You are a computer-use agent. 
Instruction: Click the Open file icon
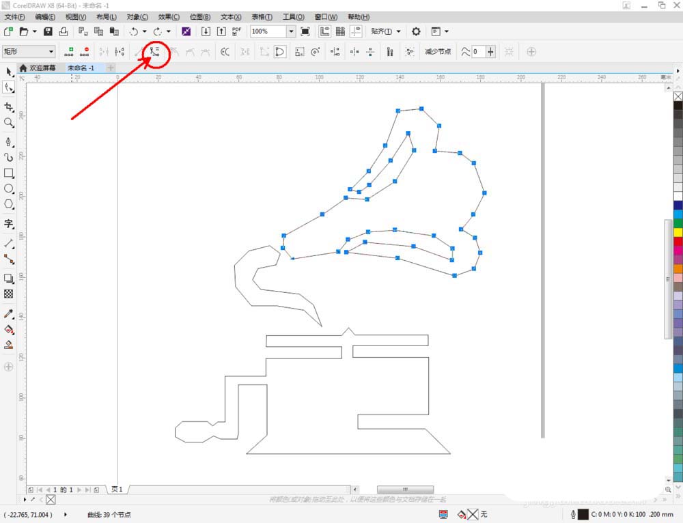[24, 31]
